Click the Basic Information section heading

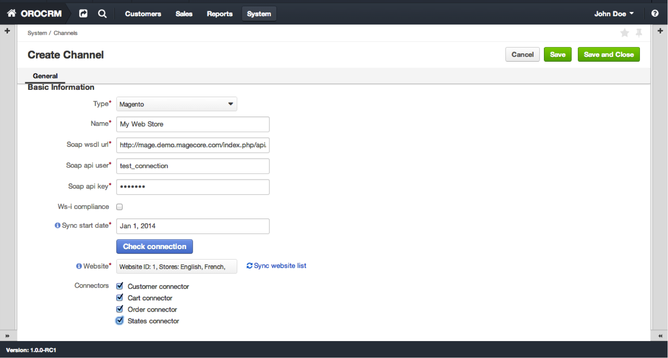61,87
